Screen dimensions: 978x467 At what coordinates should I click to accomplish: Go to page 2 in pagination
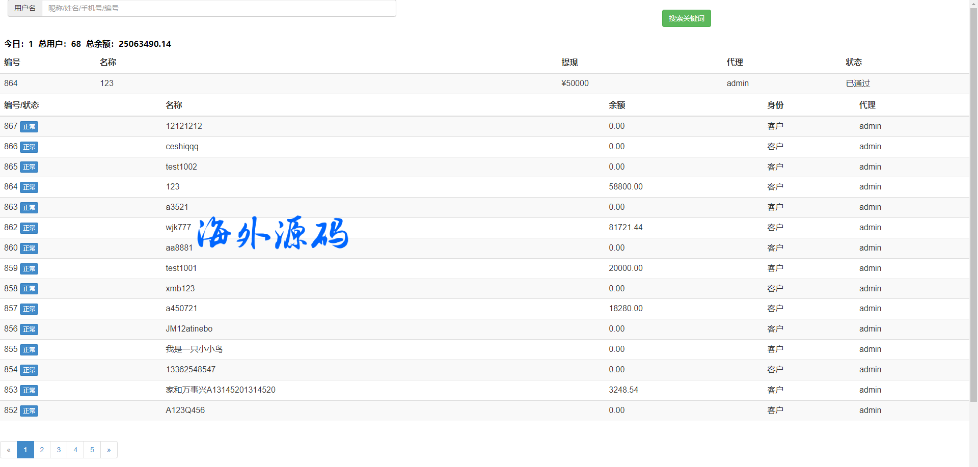(x=42, y=450)
